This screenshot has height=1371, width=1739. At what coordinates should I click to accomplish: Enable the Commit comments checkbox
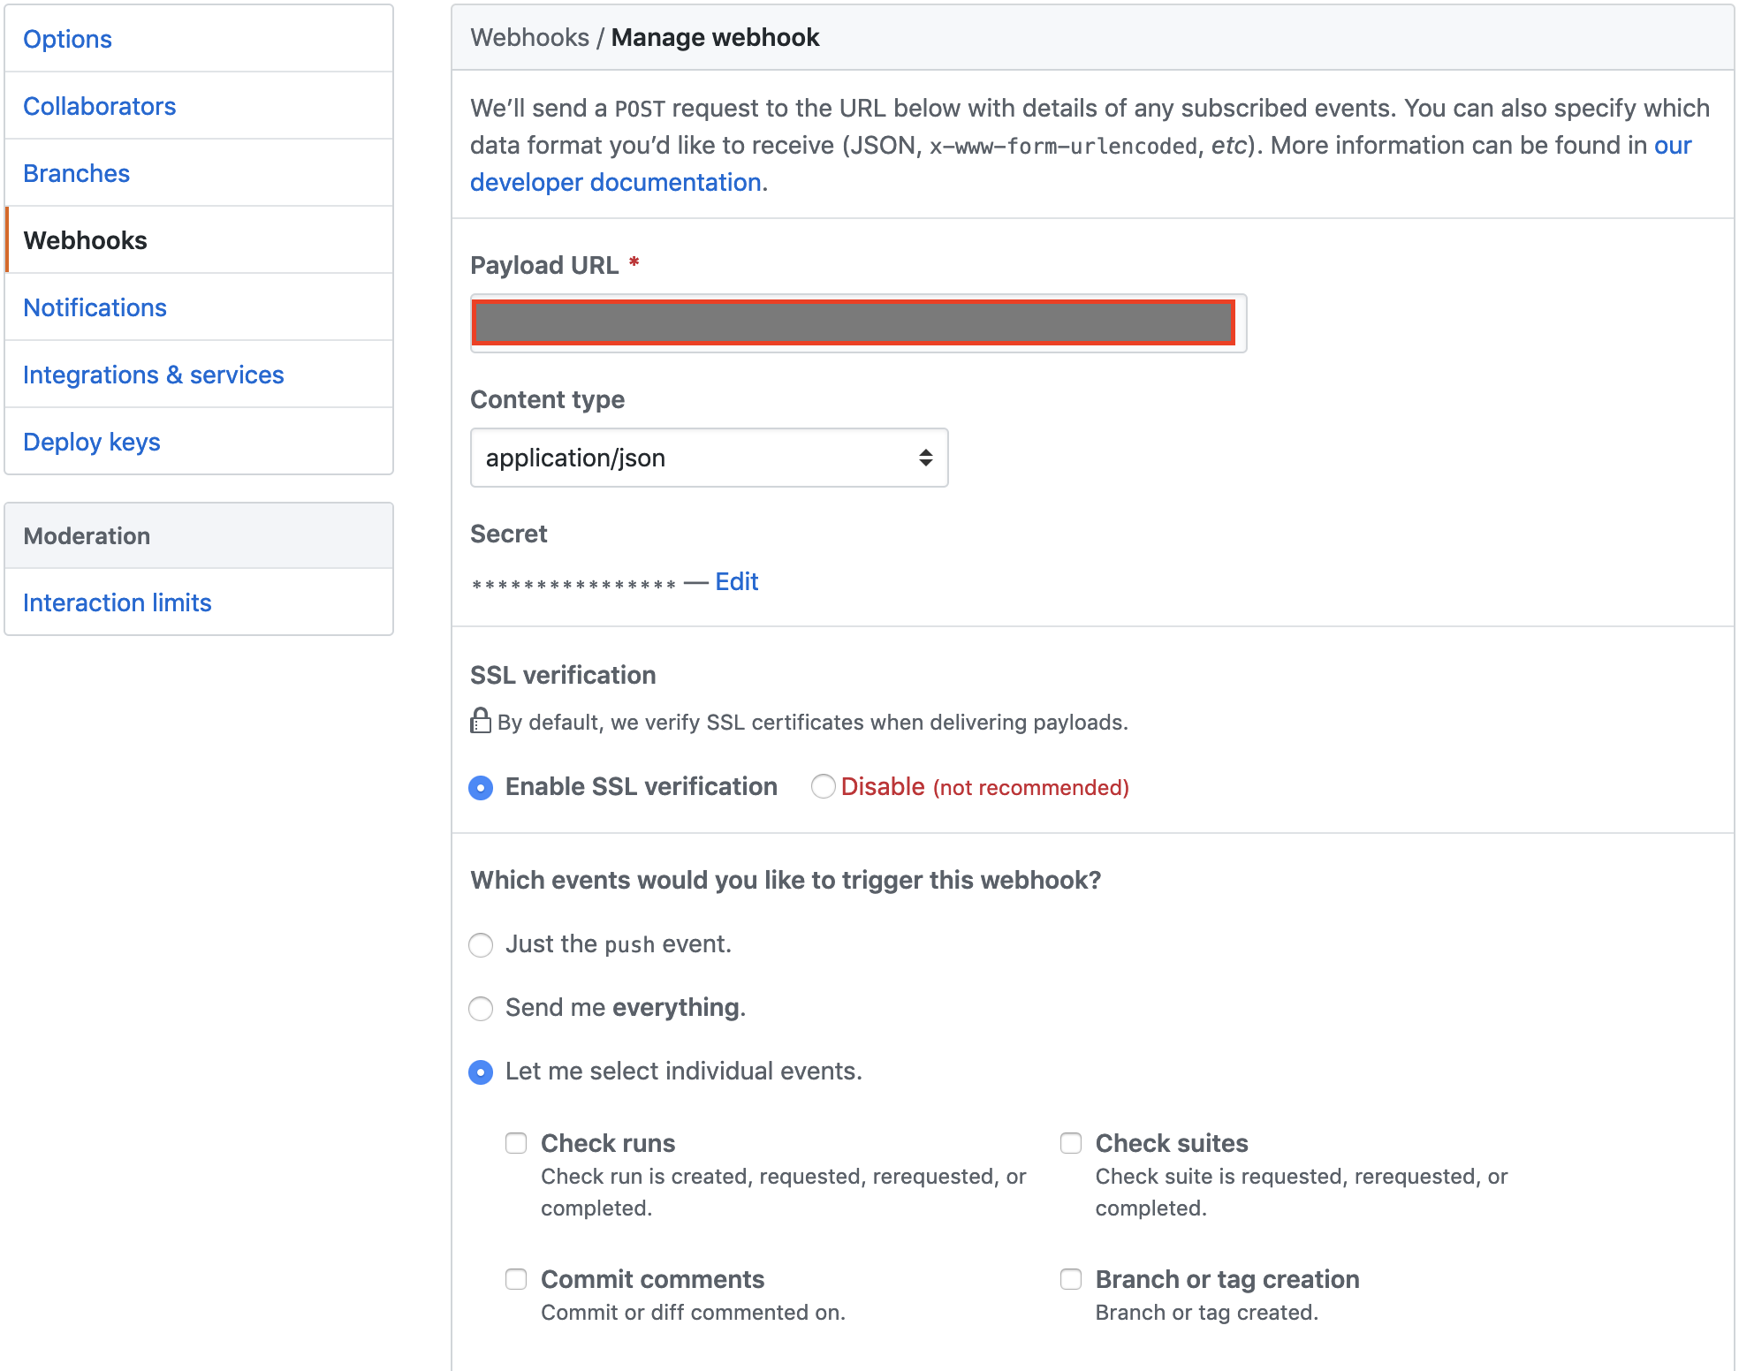516,1279
